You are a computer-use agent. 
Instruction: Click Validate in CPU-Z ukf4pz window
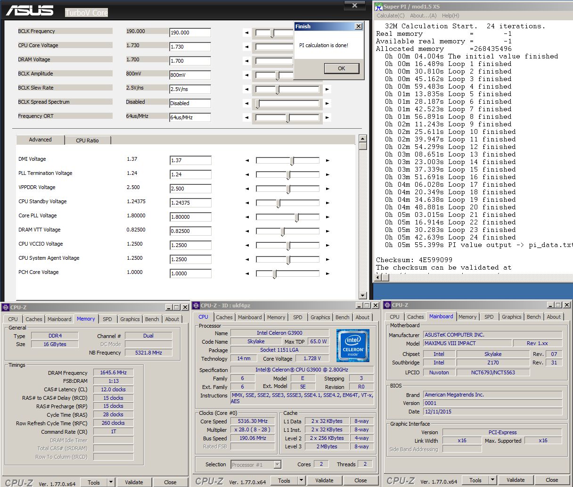325,480
